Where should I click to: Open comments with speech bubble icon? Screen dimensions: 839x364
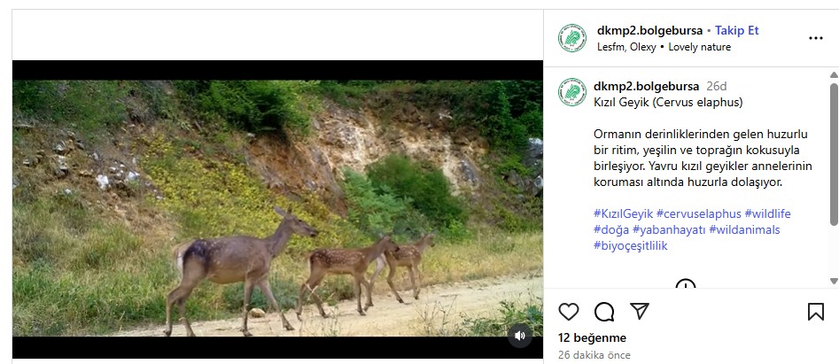point(604,312)
